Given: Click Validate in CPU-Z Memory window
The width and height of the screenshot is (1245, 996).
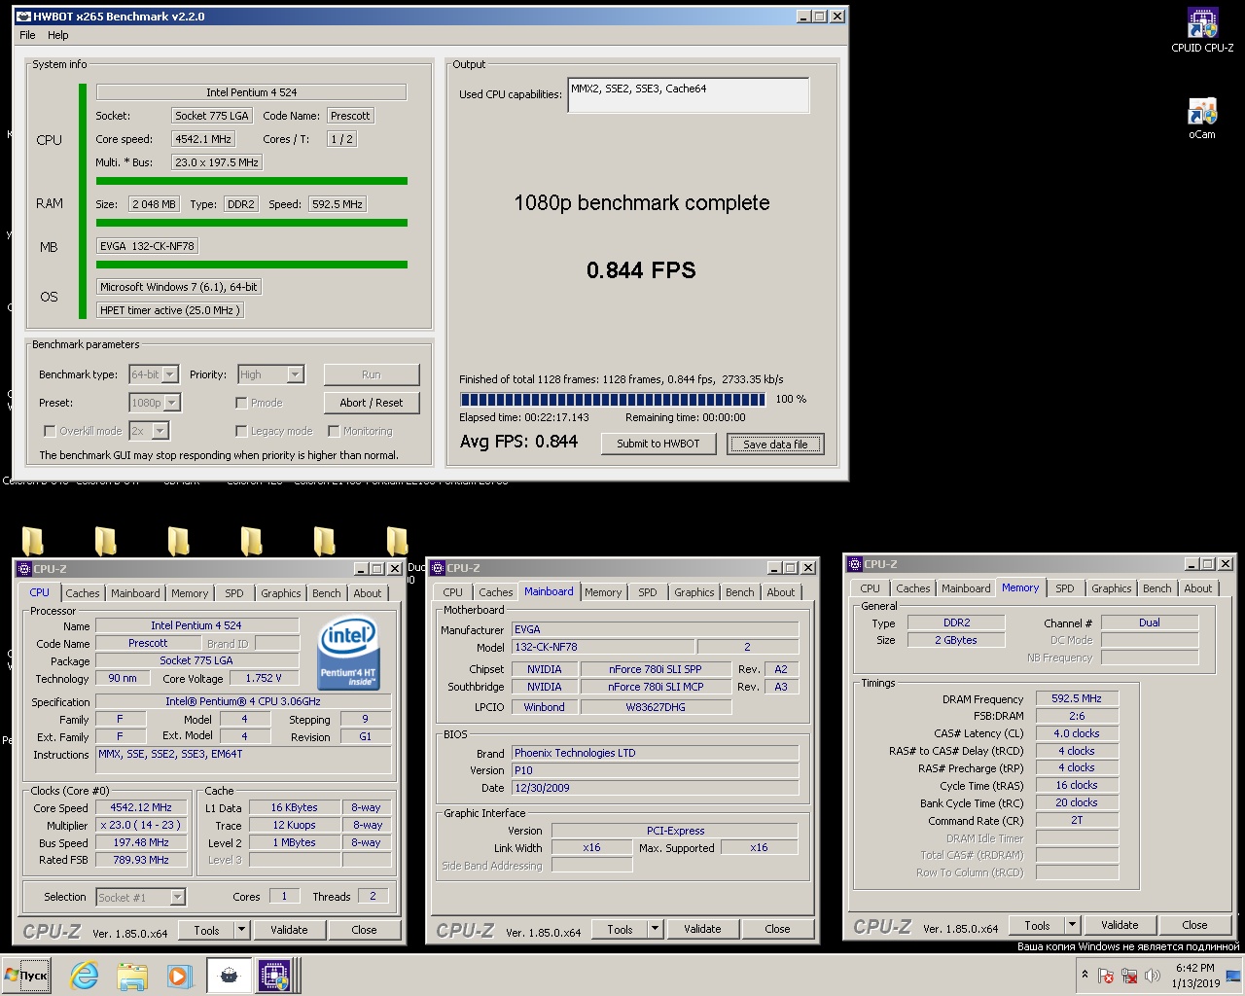Looking at the screenshot, I should (1120, 925).
